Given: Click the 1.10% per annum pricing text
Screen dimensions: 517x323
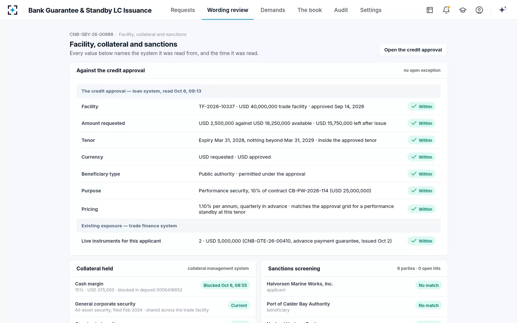Looking at the screenshot, I should 296,209.
